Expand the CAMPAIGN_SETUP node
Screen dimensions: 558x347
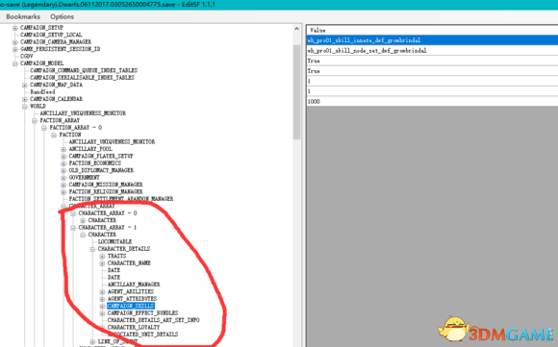click(15, 28)
